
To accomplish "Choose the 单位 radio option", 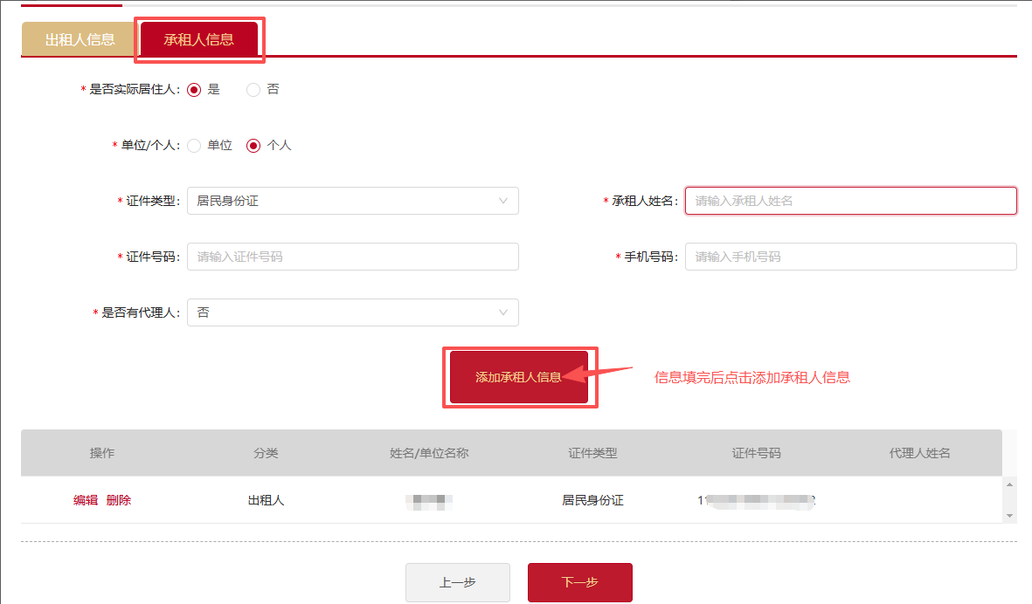I will coord(194,145).
